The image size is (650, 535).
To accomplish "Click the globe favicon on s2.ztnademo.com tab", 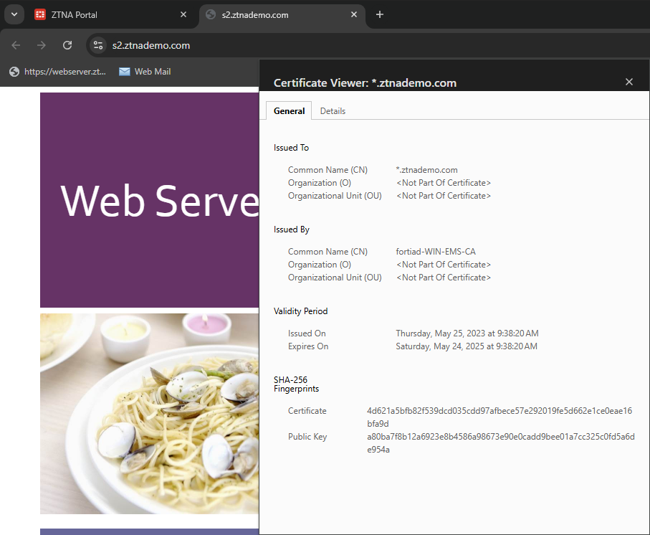I will click(x=210, y=14).
